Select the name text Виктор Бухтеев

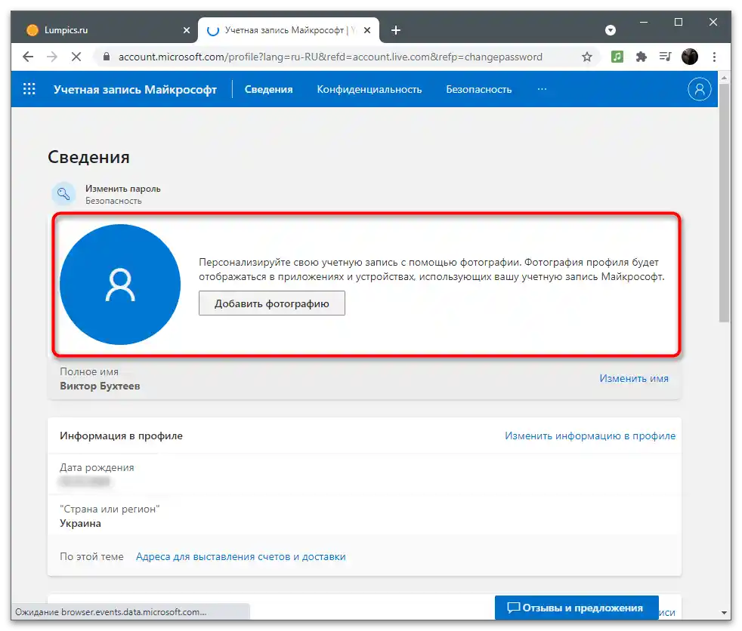[x=100, y=386]
